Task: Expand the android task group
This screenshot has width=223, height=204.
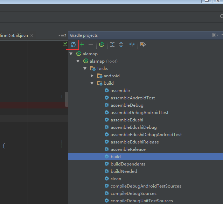Action: [92, 76]
